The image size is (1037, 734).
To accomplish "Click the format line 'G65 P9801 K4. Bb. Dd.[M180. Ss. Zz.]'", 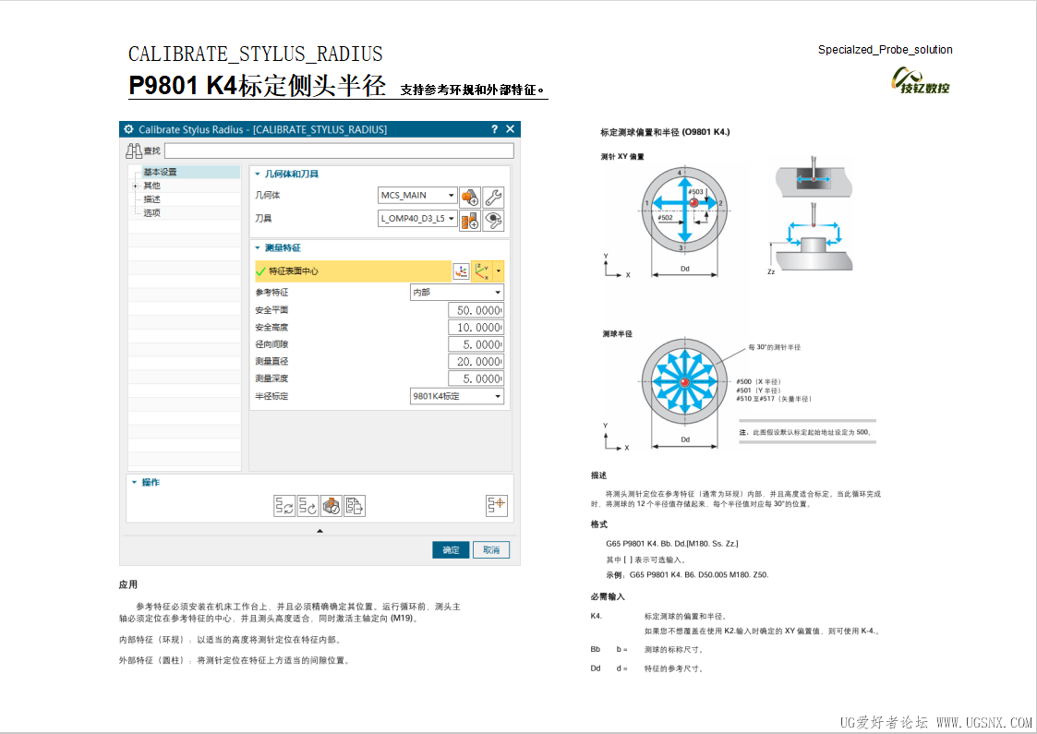I will click(672, 544).
